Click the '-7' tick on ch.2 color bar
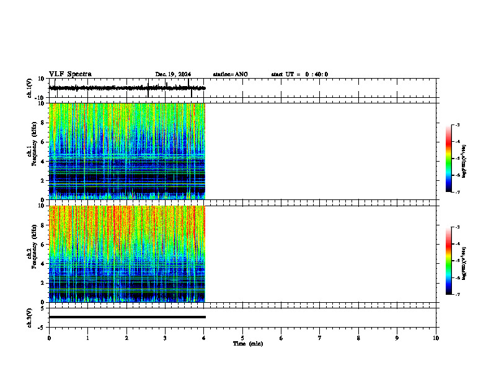Image resolution: width=491 pixels, height=379 pixels. (x=458, y=295)
